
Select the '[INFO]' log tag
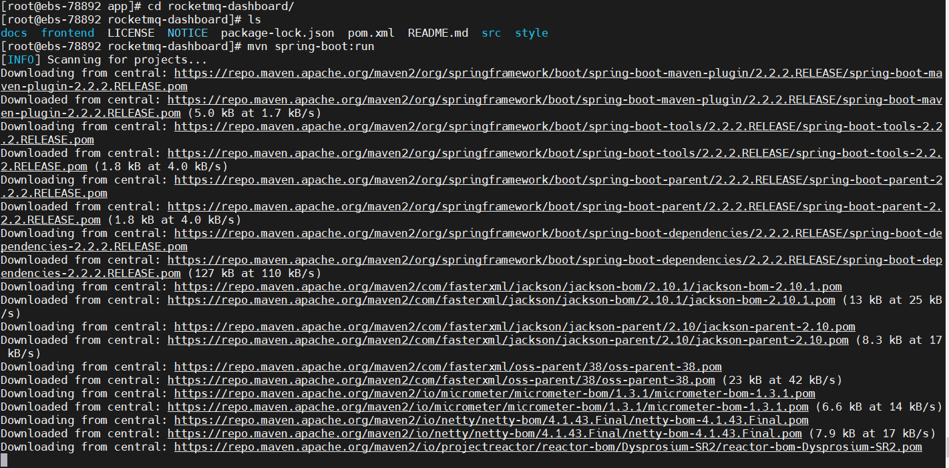pyautogui.click(x=21, y=59)
